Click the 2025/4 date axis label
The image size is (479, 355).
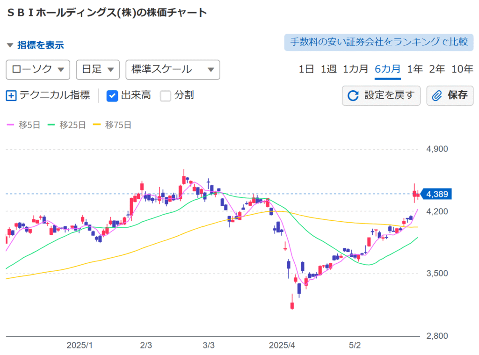(x=282, y=345)
